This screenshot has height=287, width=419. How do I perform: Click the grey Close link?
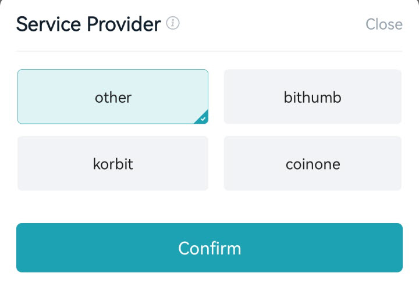coord(384,24)
